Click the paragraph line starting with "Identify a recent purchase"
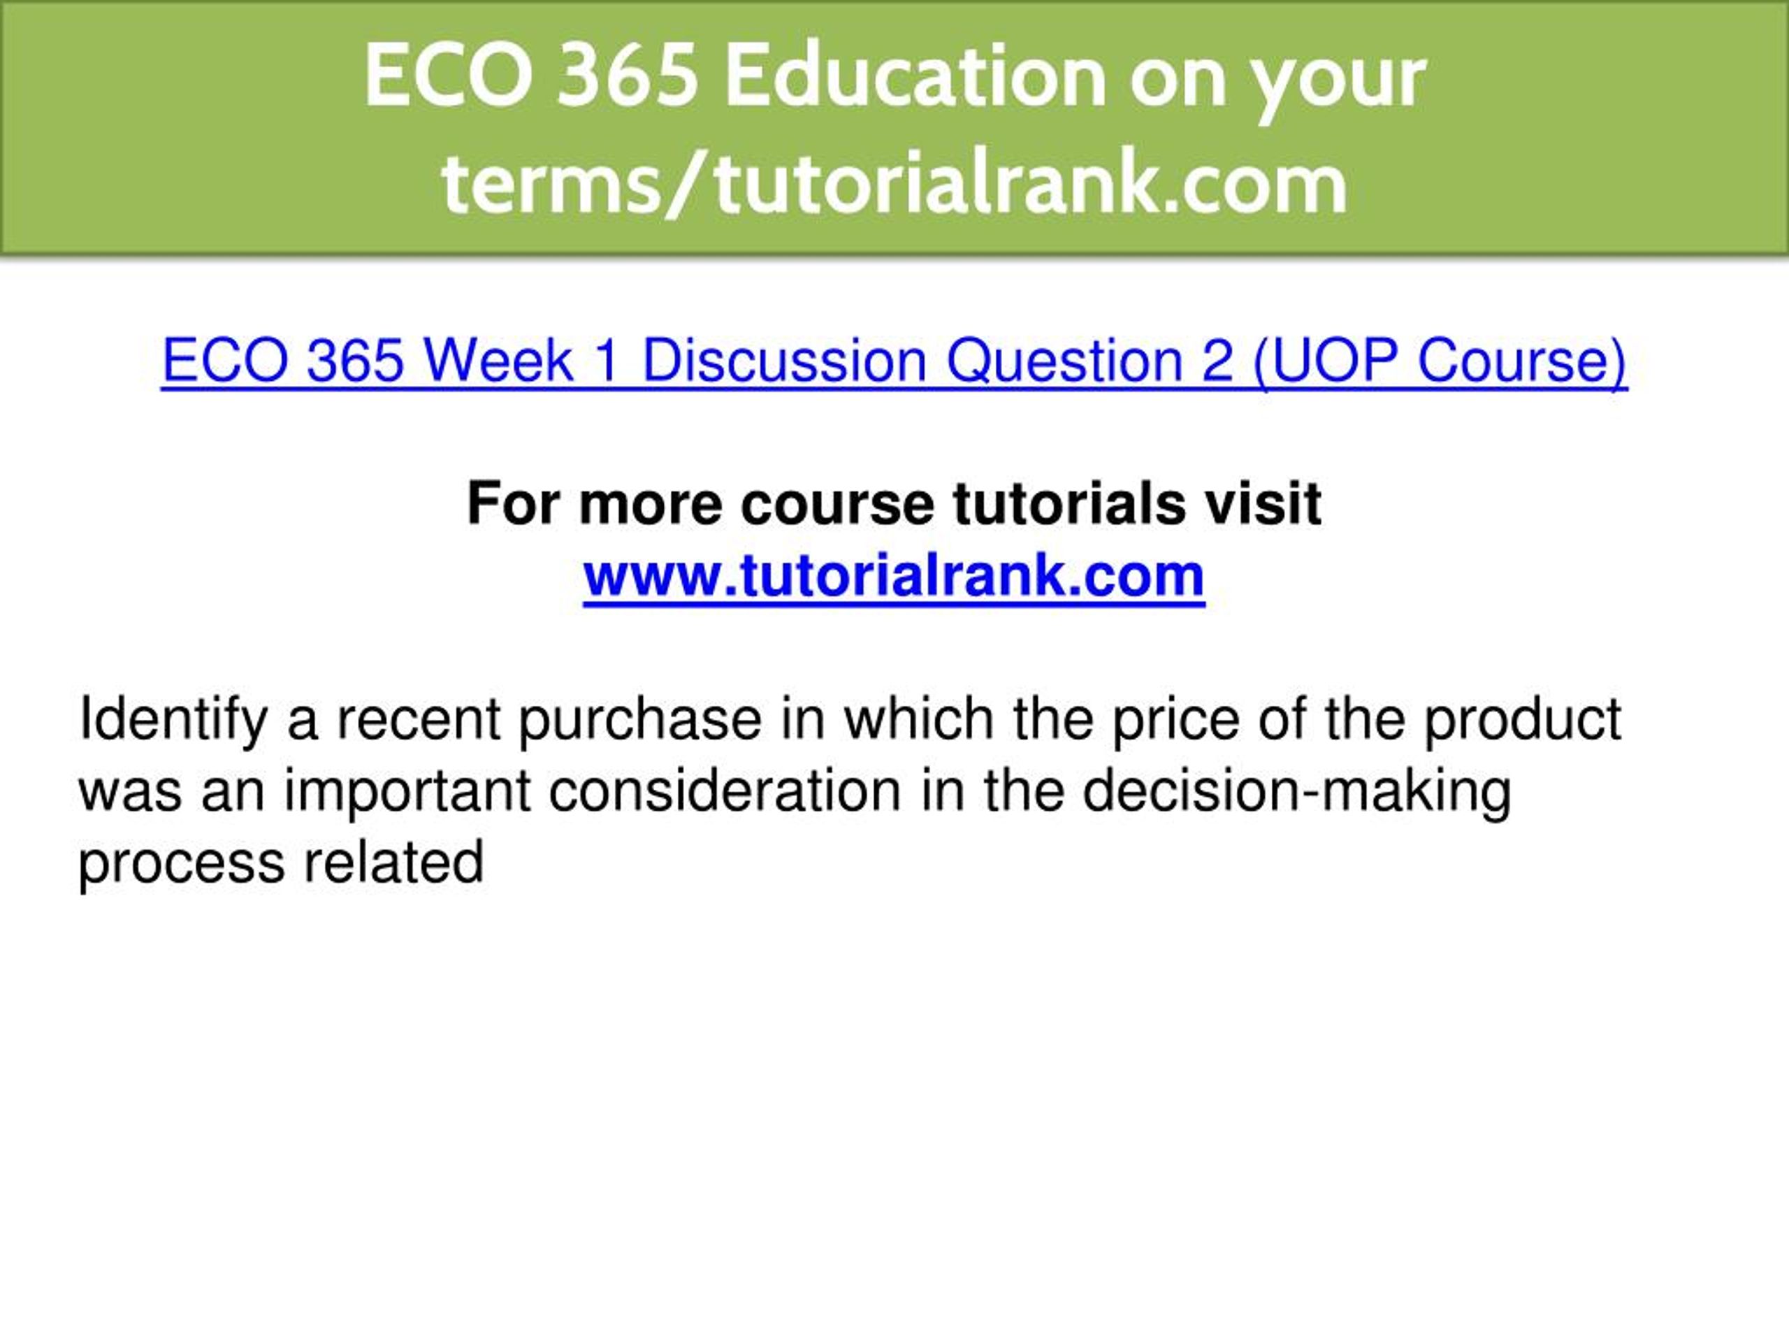The image size is (1789, 1342). (x=850, y=721)
